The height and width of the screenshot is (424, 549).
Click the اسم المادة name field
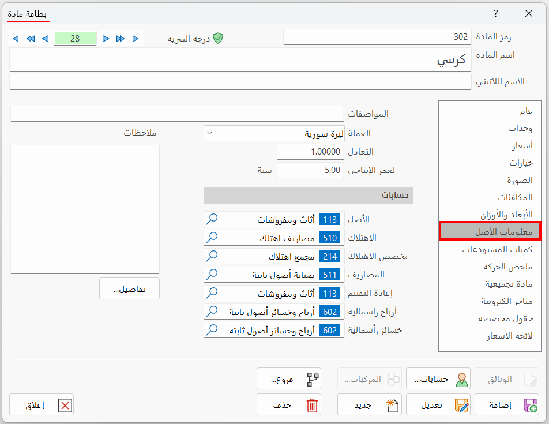point(240,60)
